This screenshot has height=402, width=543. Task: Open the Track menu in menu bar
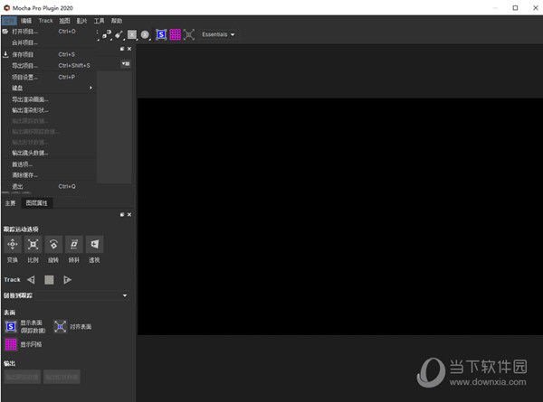(x=46, y=21)
